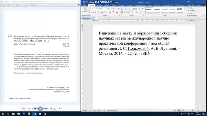Click the Выделить (Select) button
Screen dimensions: 207x116
click(x=192, y=13)
